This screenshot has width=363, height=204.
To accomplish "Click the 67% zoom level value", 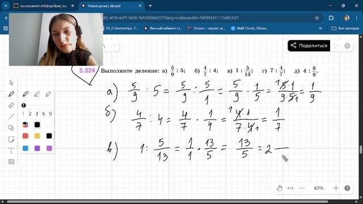I will pos(319,188).
